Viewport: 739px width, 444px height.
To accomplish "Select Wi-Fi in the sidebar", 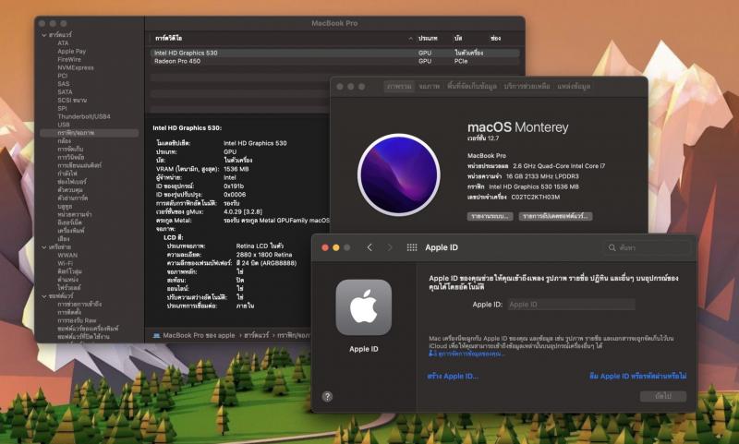I will click(65, 263).
